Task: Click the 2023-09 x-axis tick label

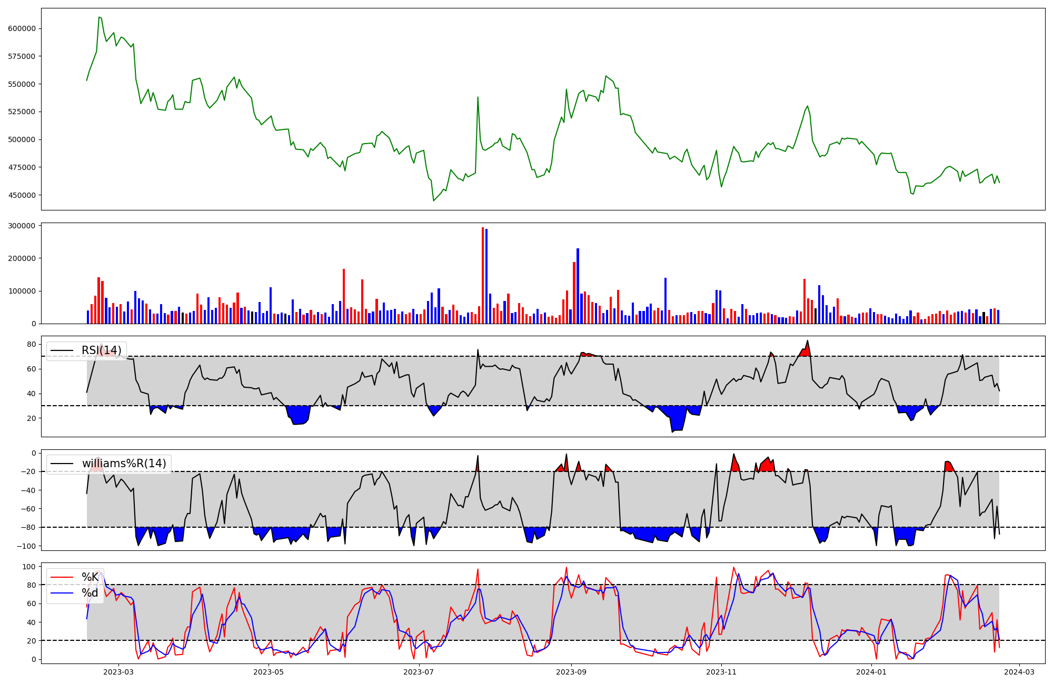Action: (571, 672)
